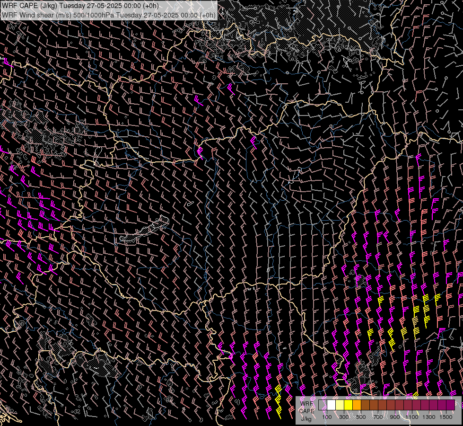Click the CAPE word in the legend box
The width and height of the screenshot is (463, 426).
pos(306,411)
